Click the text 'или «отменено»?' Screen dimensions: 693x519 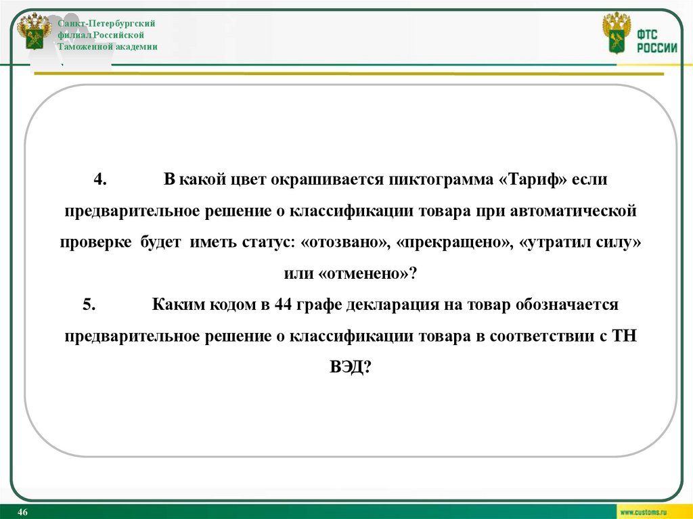[x=351, y=273]
